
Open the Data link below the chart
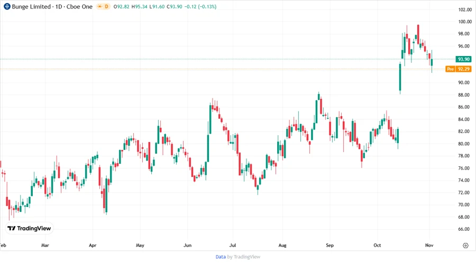221,257
